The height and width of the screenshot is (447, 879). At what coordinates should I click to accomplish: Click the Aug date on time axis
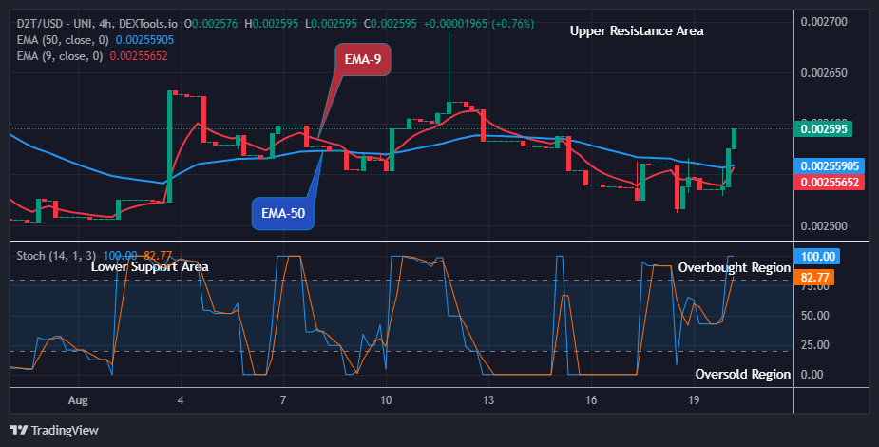(x=78, y=400)
